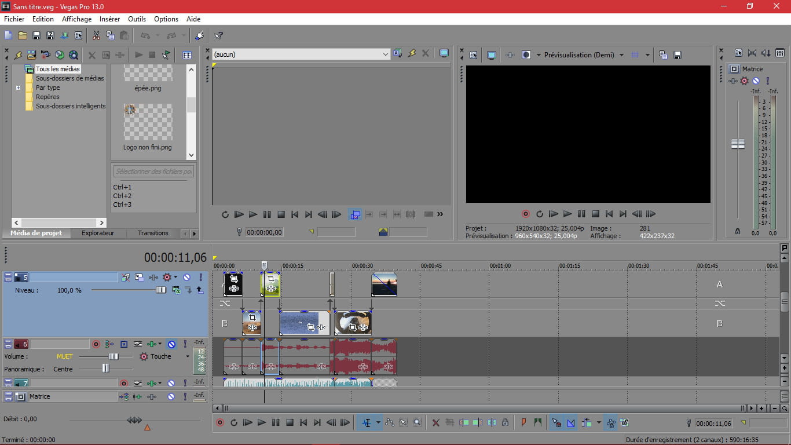791x445 pixels.
Task: Open project video properties in preview window
Action: click(x=474, y=55)
